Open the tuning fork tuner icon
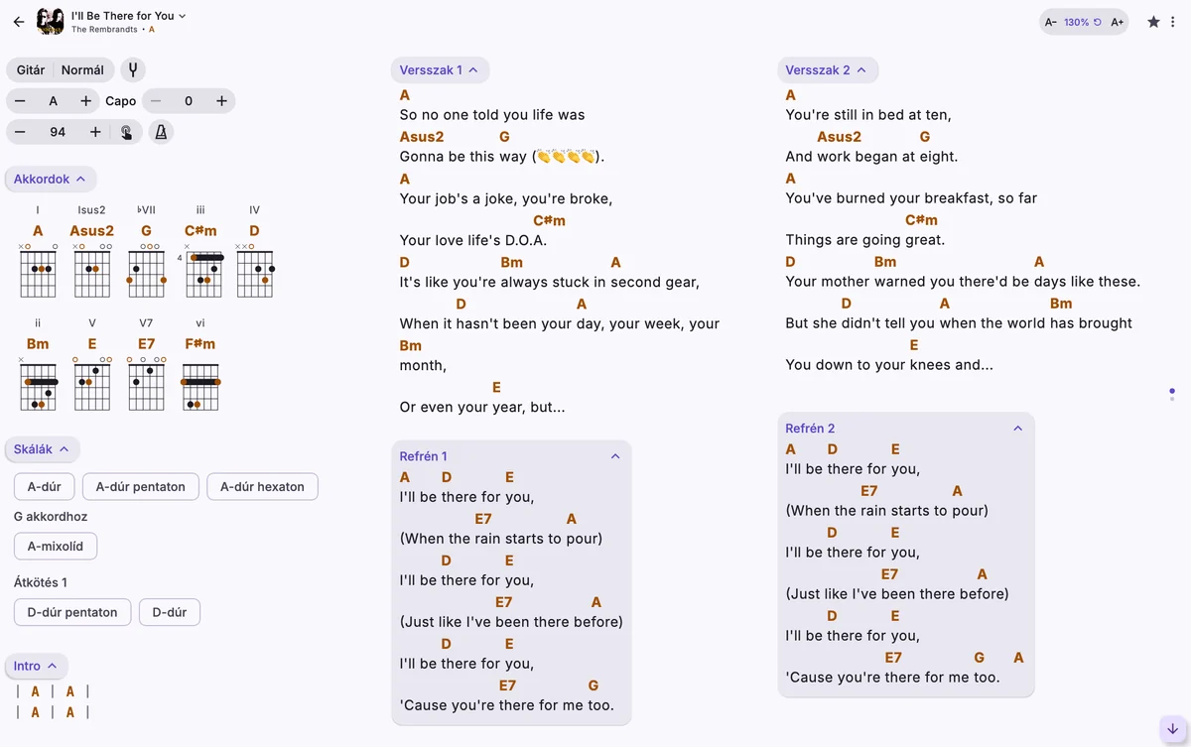 pyautogui.click(x=132, y=70)
